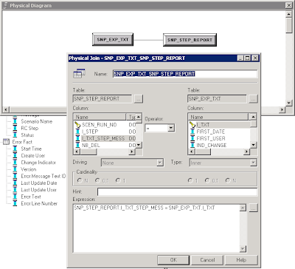The image size is (295, 269).
Task: Click the icon next to Error Message Text ID
Action: [x=15, y=176]
